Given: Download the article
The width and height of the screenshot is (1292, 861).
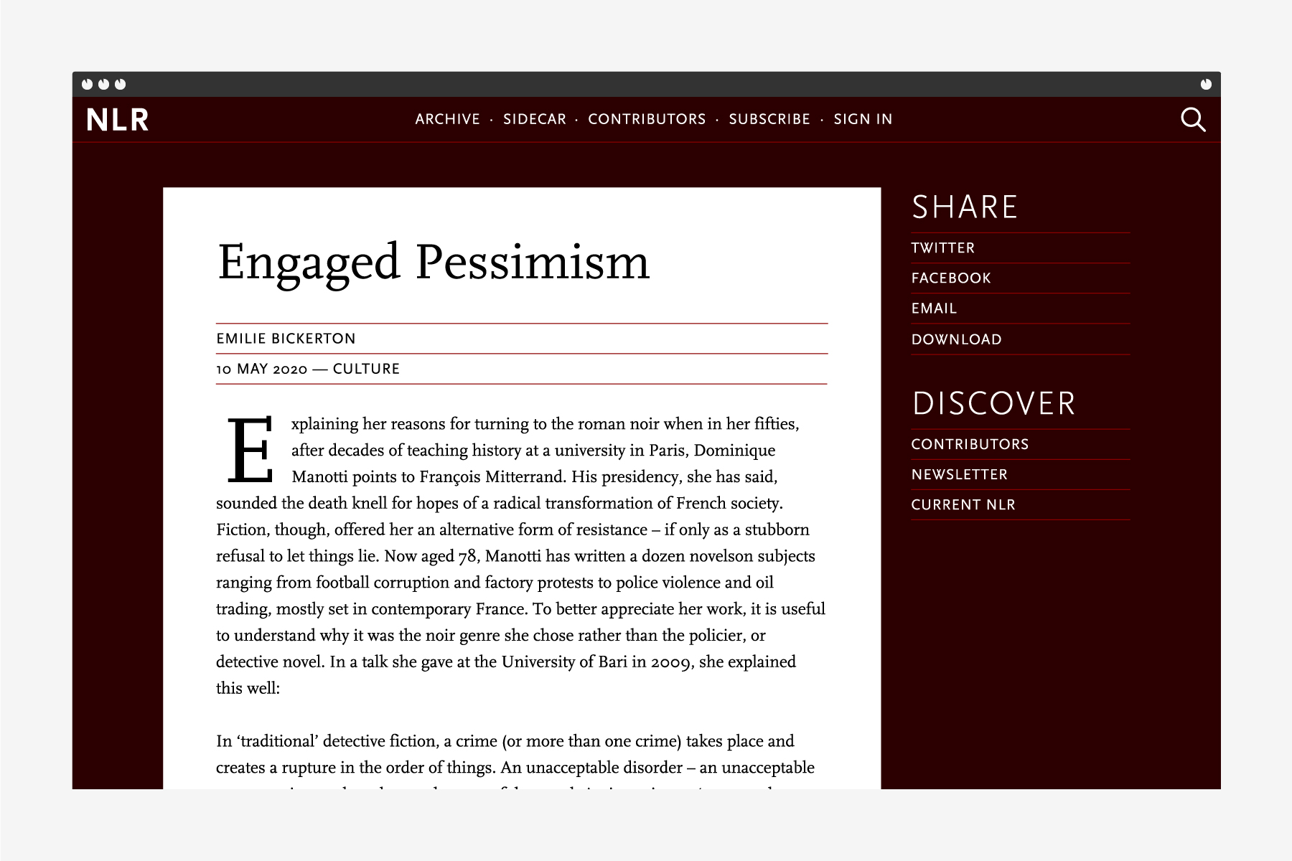Looking at the screenshot, I should [956, 339].
